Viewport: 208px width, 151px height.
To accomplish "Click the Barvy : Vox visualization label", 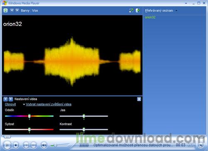I will [30, 10].
